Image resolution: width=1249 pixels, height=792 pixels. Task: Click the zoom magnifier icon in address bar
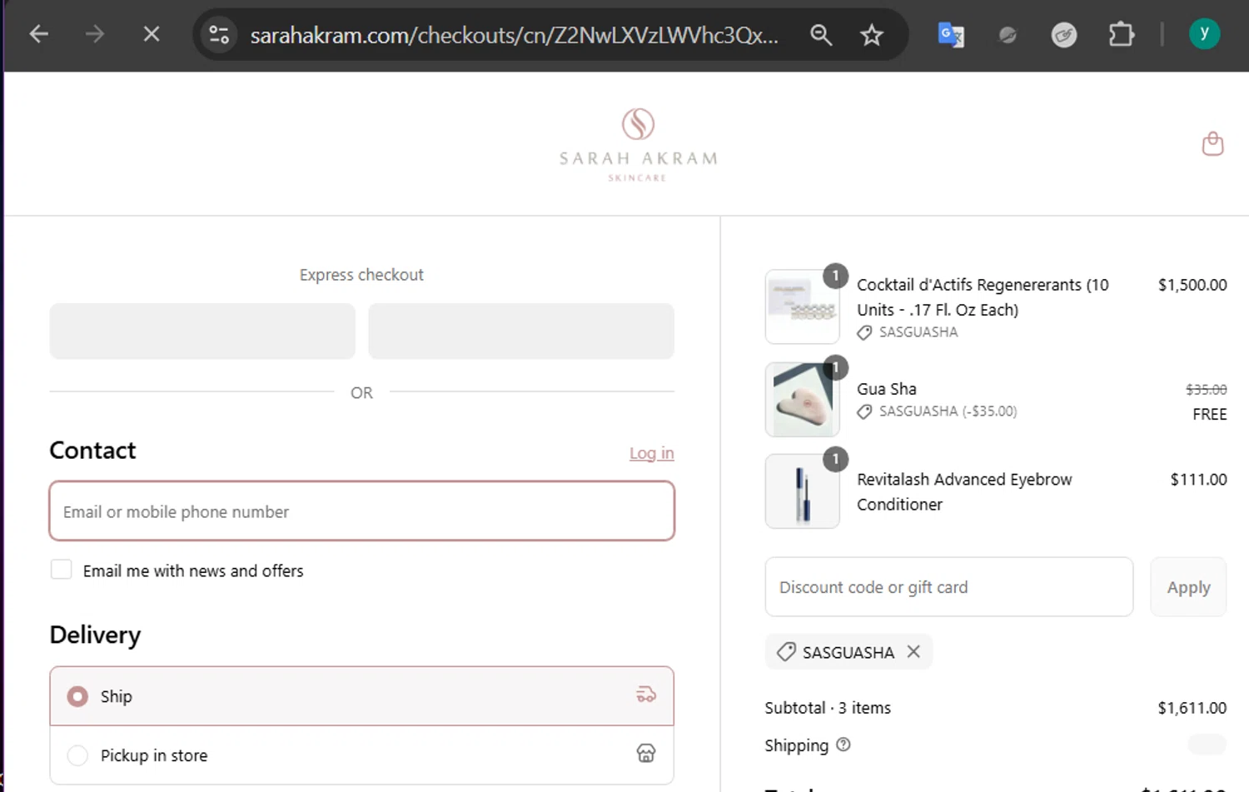(x=821, y=35)
